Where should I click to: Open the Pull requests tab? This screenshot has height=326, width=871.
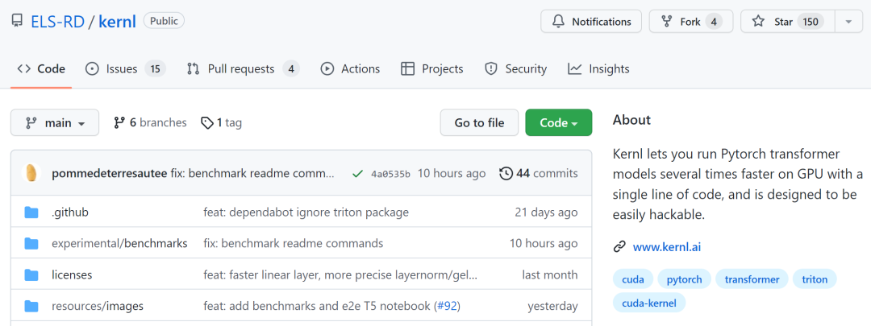click(x=242, y=69)
